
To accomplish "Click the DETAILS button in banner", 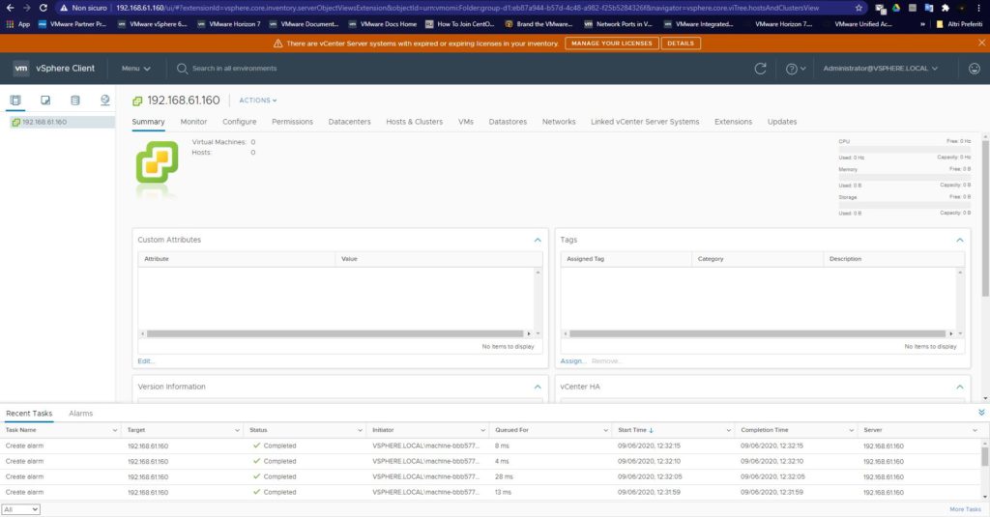I will 681,43.
